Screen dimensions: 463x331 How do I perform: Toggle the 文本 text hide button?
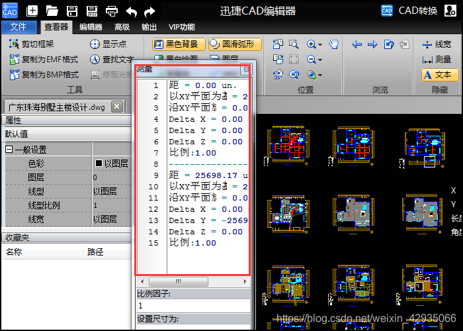tap(440, 75)
